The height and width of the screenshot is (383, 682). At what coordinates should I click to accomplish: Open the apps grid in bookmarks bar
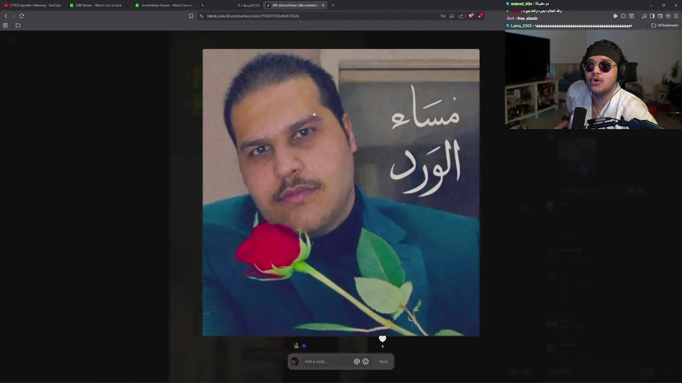click(5, 26)
